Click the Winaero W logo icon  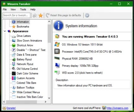coord(104,108)
